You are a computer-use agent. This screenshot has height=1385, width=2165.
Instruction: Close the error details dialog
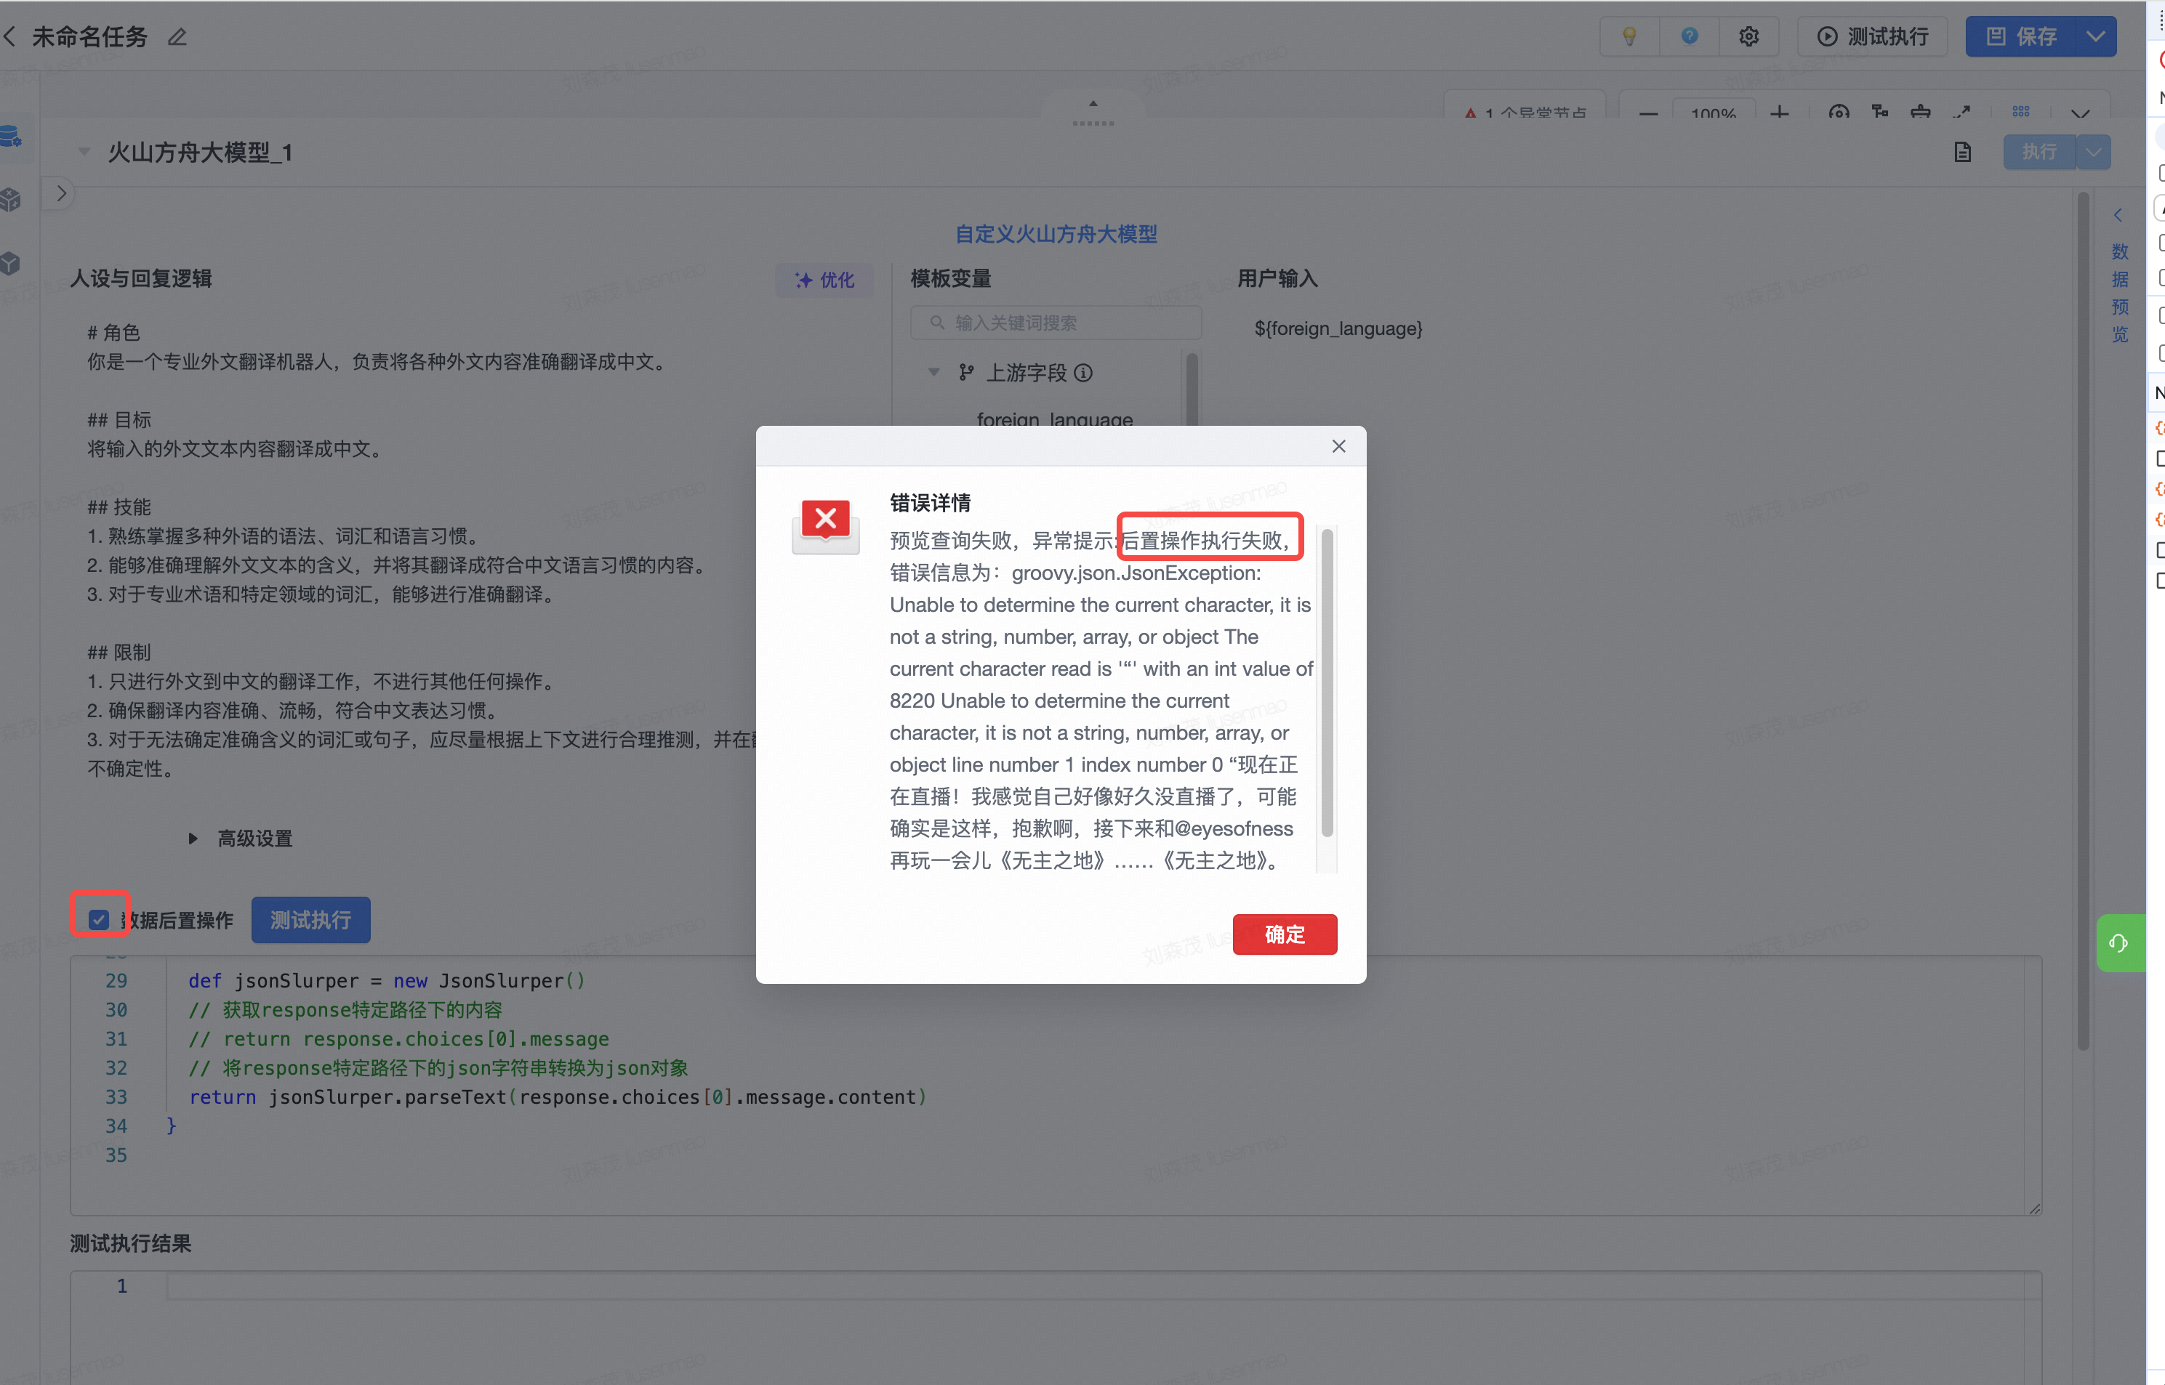(1338, 446)
